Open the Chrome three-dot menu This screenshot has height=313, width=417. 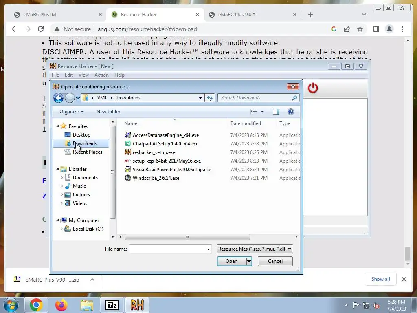point(403,29)
